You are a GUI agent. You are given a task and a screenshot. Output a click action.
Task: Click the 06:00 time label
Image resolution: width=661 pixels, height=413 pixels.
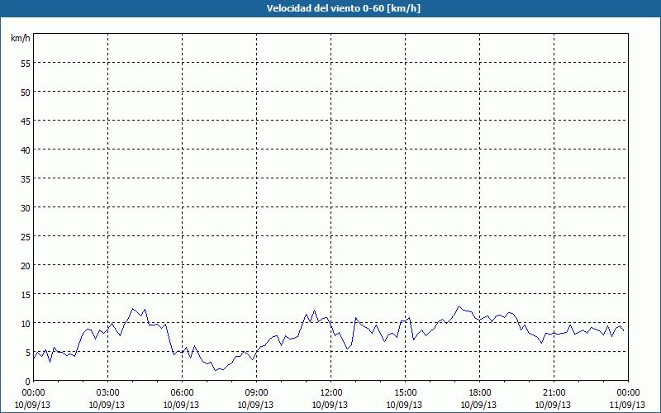182,393
